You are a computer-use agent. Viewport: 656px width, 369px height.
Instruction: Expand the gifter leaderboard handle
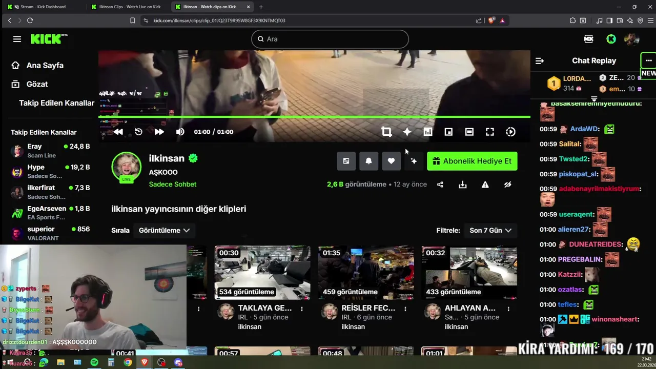(x=594, y=99)
